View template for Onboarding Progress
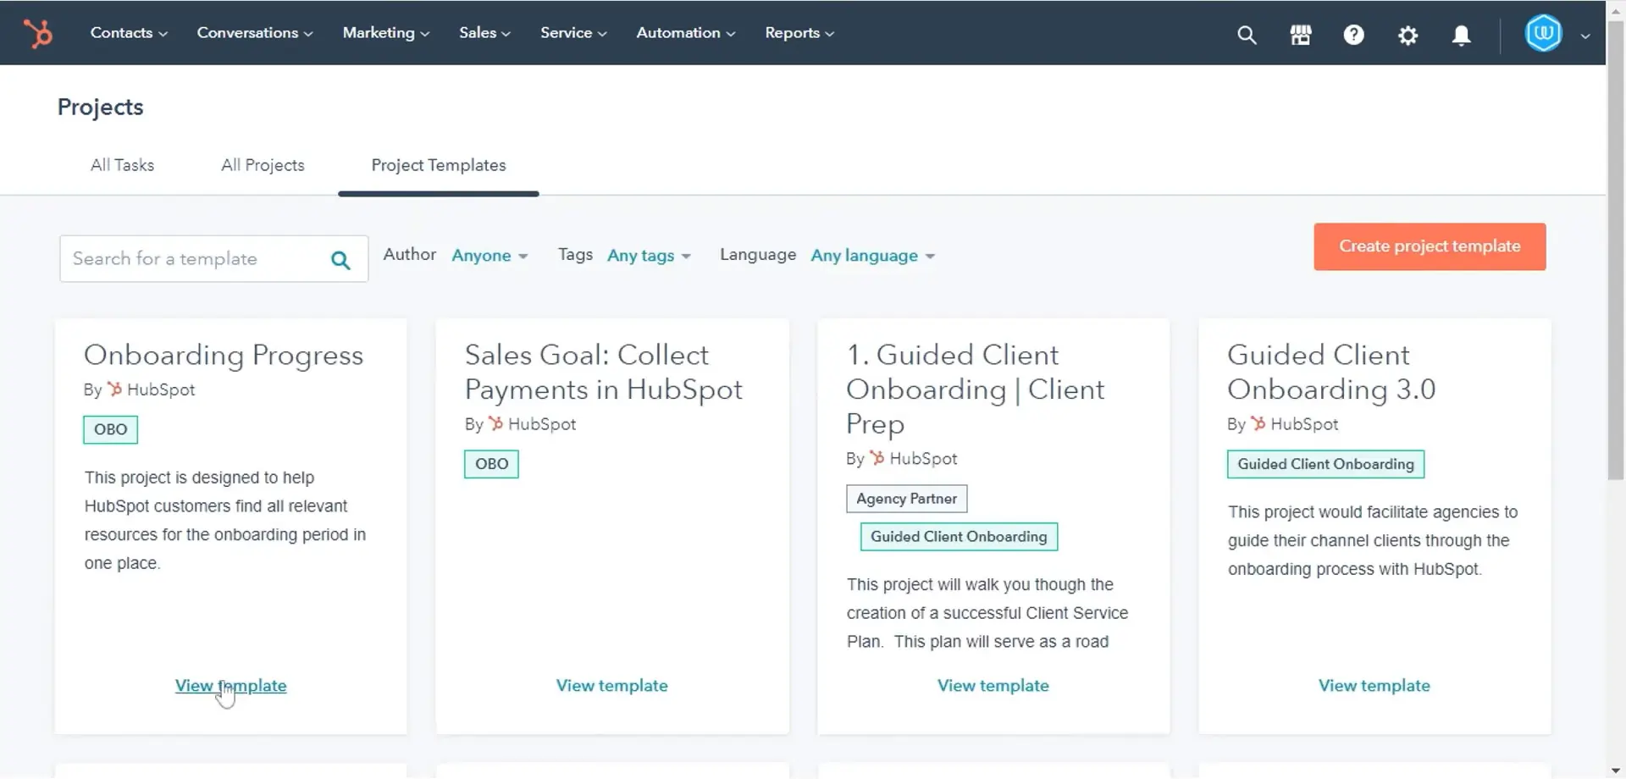The width and height of the screenshot is (1626, 779). (x=230, y=686)
